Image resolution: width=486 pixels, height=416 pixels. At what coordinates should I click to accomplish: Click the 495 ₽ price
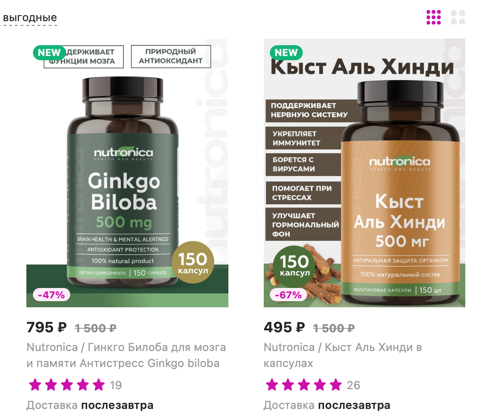(x=284, y=328)
